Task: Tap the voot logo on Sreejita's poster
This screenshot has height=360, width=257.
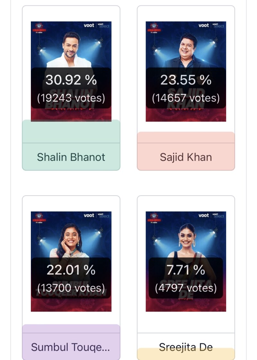Action: click(204, 215)
